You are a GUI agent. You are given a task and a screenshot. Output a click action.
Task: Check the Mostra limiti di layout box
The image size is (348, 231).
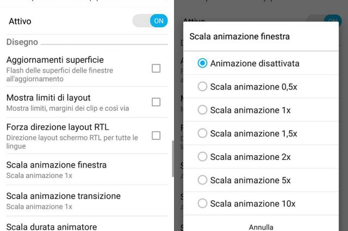pyautogui.click(x=156, y=102)
